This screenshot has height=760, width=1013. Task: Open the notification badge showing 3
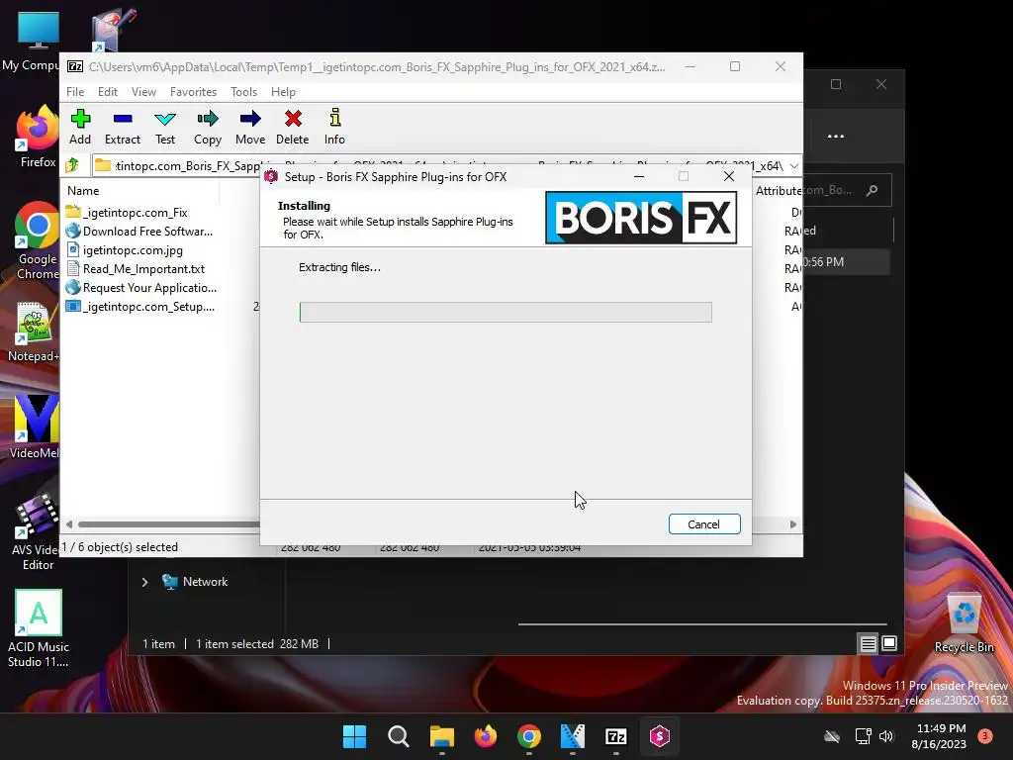point(985,736)
